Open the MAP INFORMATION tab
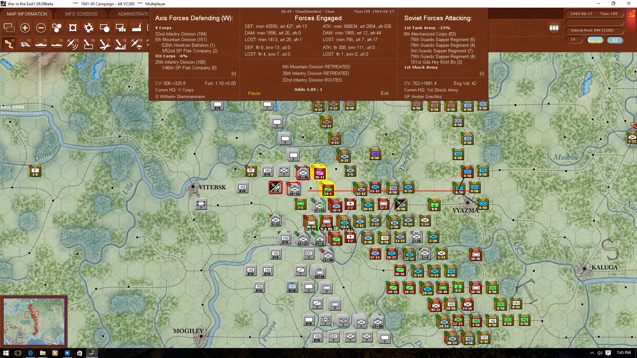 (x=27, y=14)
